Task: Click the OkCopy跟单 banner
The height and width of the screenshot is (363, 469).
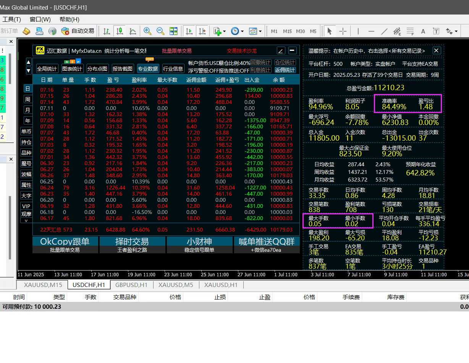Action: tap(65, 245)
